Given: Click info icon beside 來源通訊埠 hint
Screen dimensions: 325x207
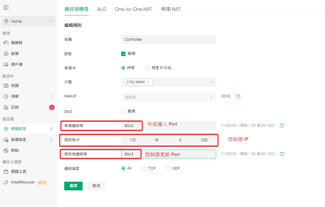Looking at the screenshot, I should [x=282, y=126].
